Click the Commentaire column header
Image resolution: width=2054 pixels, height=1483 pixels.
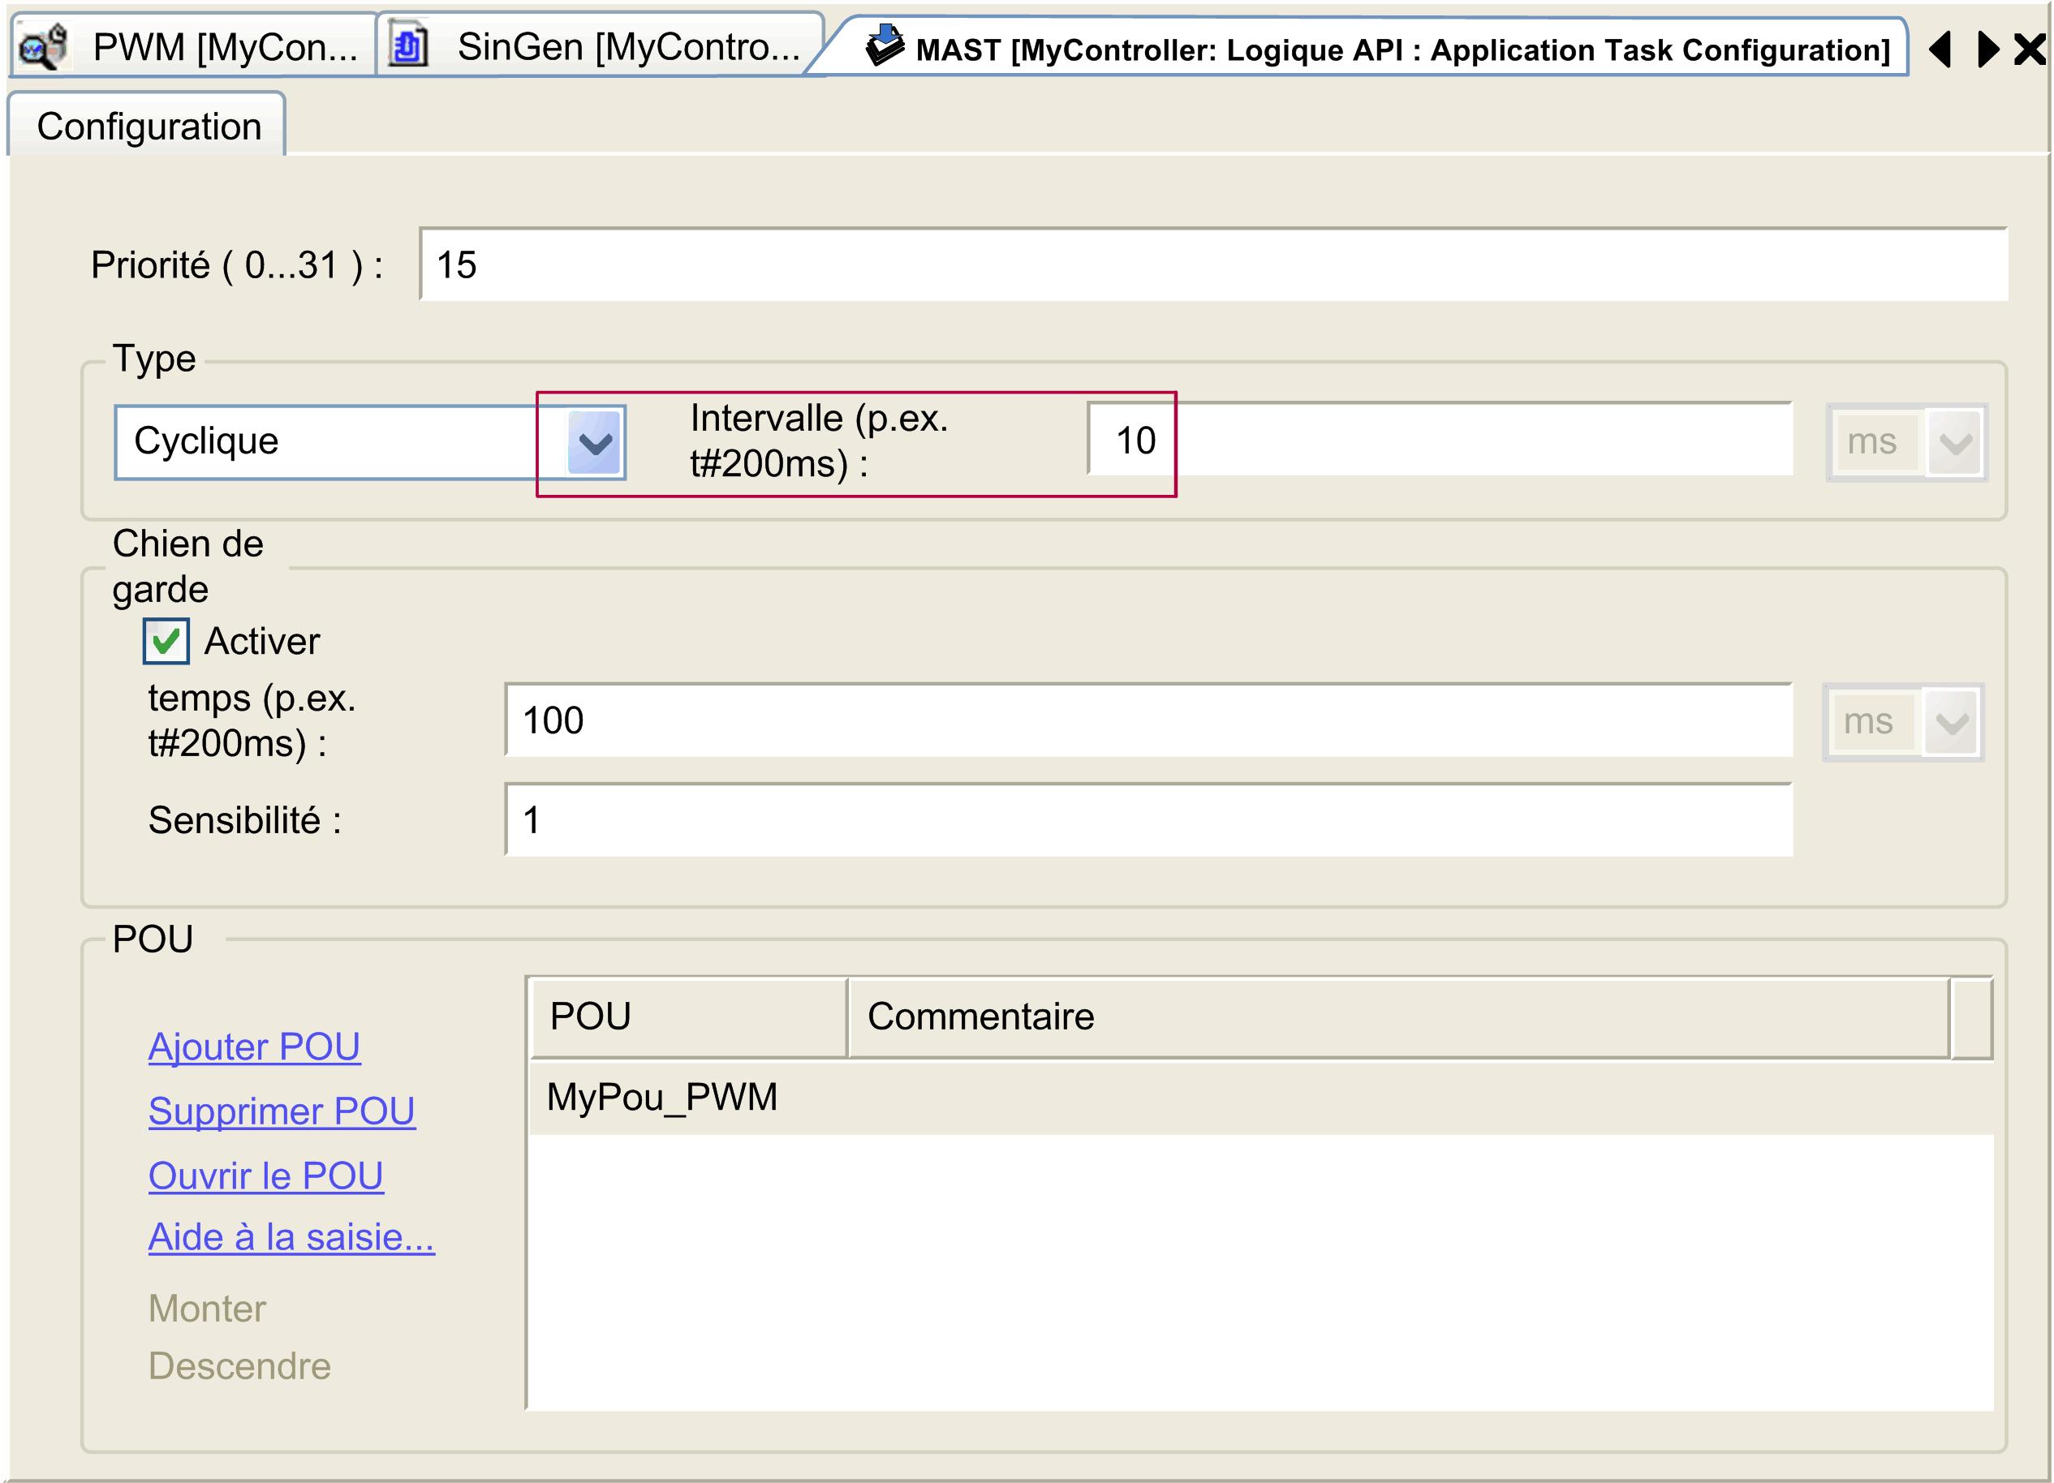(1398, 1017)
